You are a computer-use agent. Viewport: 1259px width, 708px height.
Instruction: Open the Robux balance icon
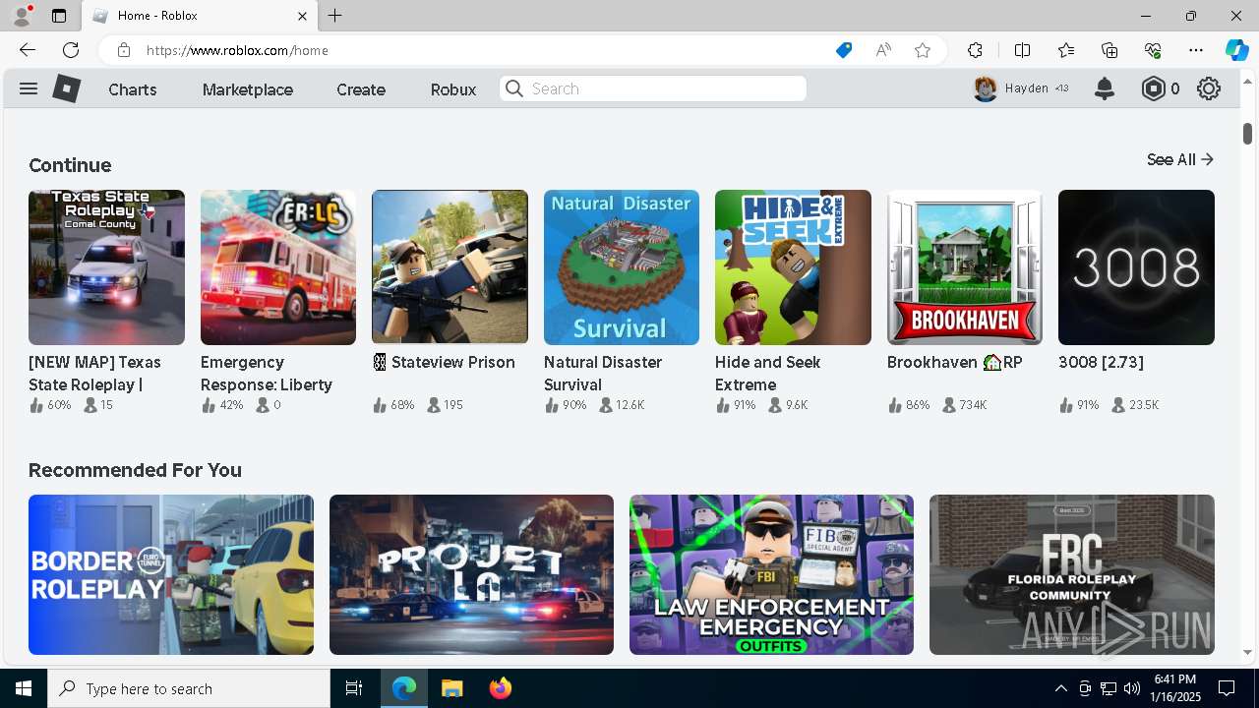1153,88
